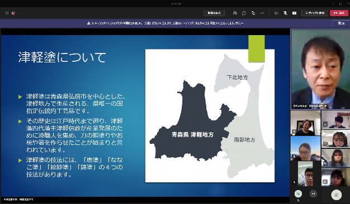Image resolution: width=350 pixels, height=204 pixels.
Task: Select the narrow participant tile with glasses at bottom
Action: (305, 174)
